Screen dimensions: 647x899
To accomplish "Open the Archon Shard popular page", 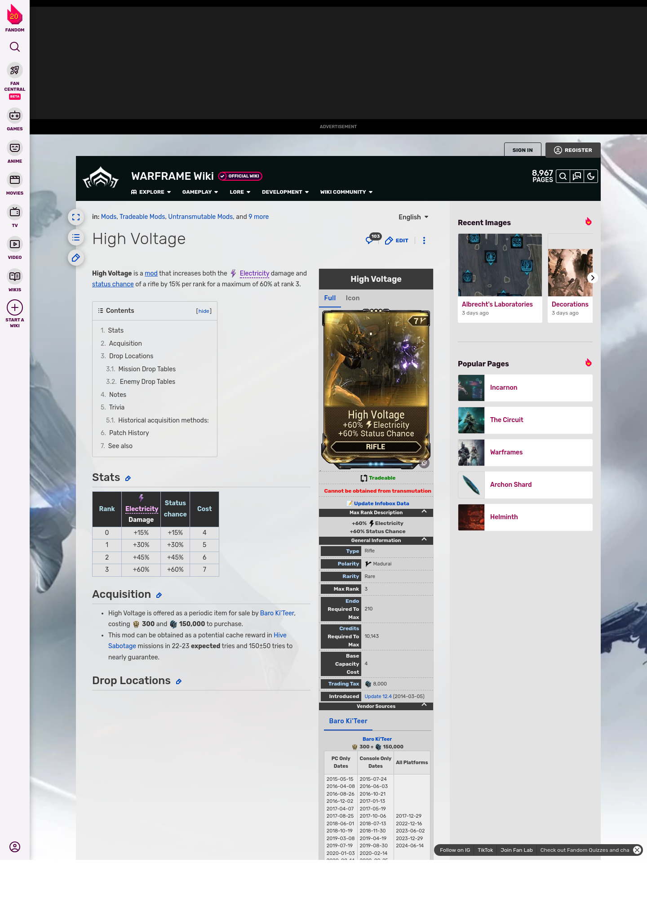I will 525,485.
